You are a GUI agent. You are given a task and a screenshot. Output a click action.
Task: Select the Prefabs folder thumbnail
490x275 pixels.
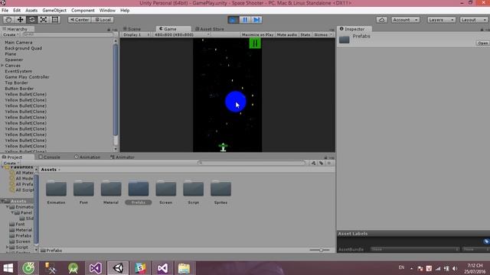pyautogui.click(x=139, y=192)
